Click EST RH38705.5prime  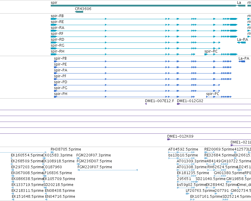52,152
